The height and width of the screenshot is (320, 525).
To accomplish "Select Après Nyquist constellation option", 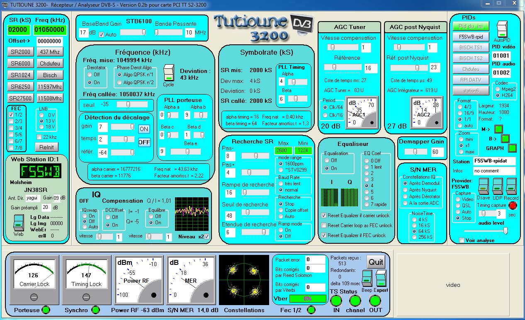I will pyautogui.click(x=406, y=190).
